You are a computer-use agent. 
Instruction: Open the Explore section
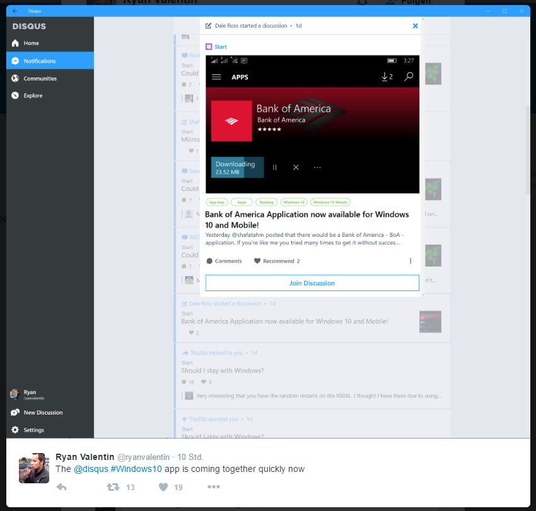point(50,95)
